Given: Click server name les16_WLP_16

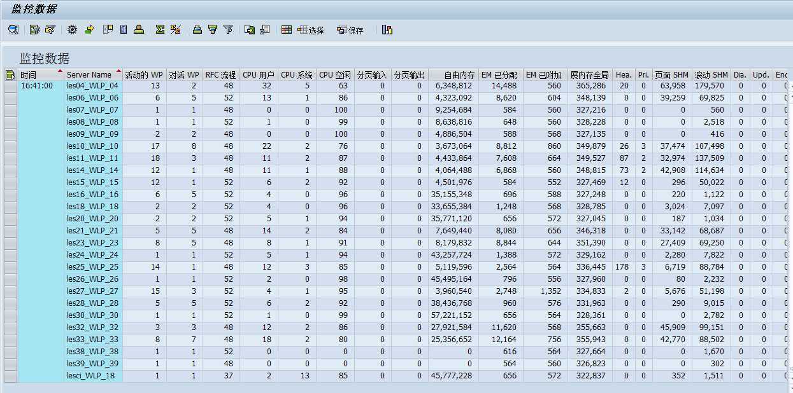Looking at the screenshot, I should [92, 195].
